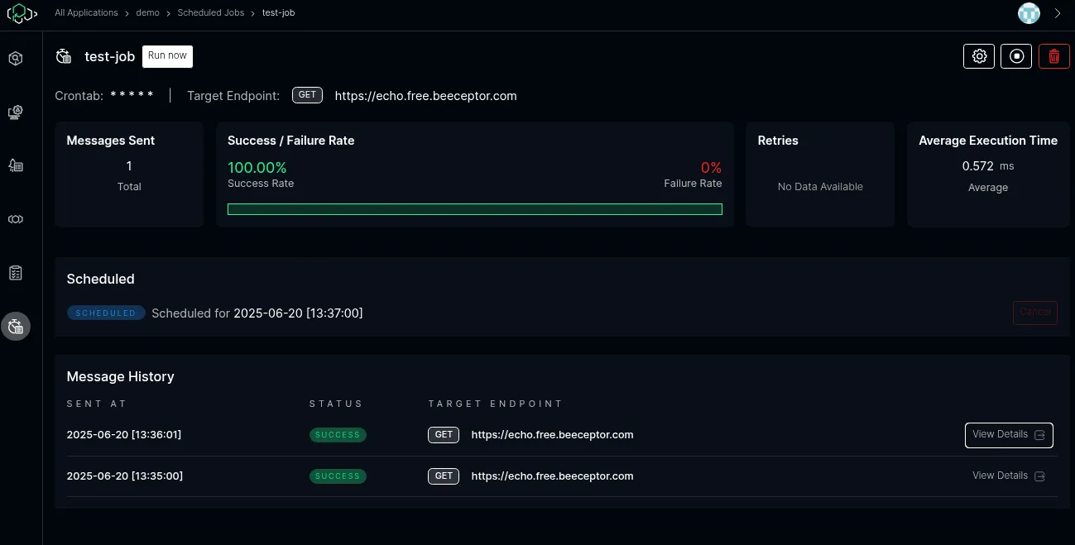The width and height of the screenshot is (1075, 545).
Task: Open test-job settings gear
Action: (979, 56)
